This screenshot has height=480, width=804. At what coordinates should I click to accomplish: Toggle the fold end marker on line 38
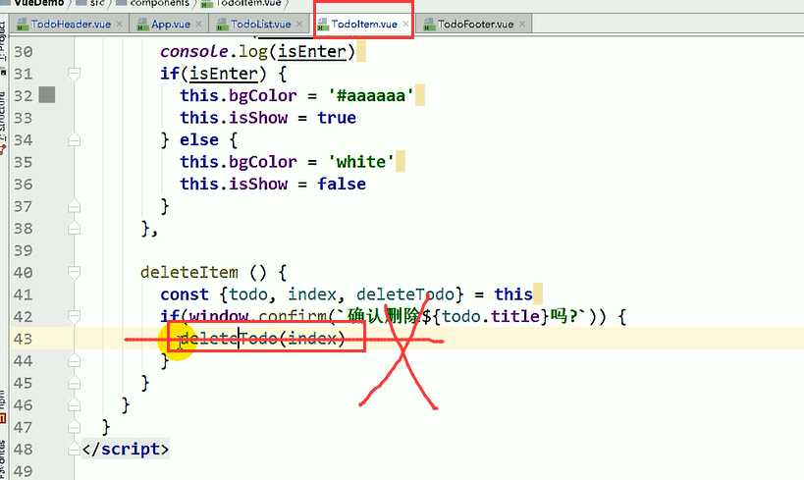click(74, 229)
